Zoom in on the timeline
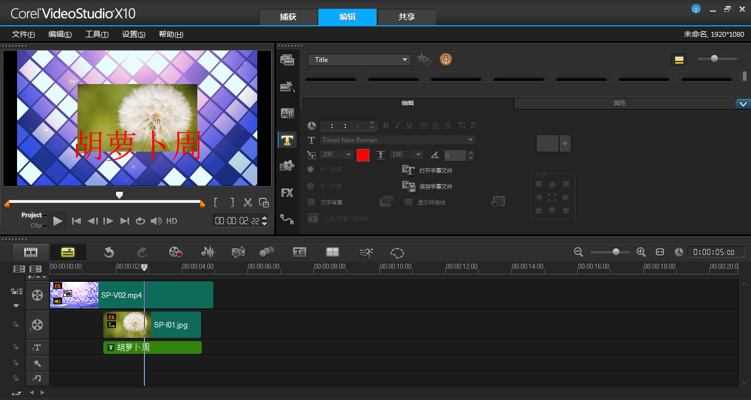The height and width of the screenshot is (400, 751). [641, 252]
